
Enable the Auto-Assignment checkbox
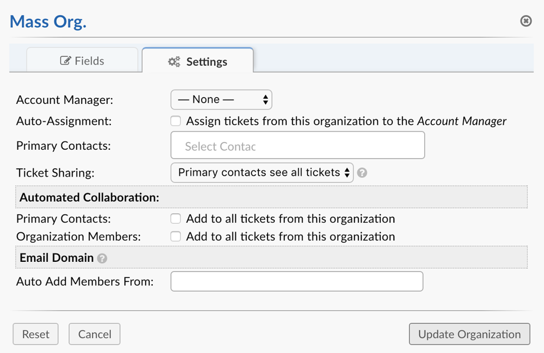point(175,120)
